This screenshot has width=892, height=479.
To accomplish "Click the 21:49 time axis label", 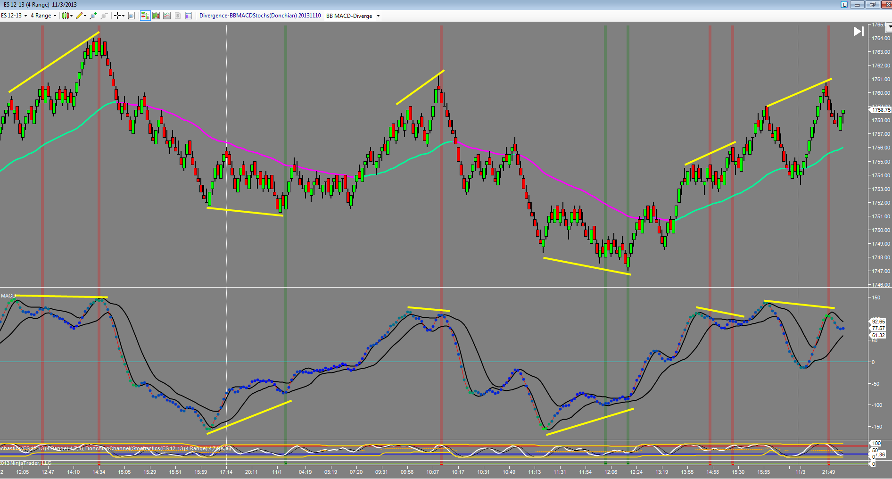I will [x=828, y=472].
